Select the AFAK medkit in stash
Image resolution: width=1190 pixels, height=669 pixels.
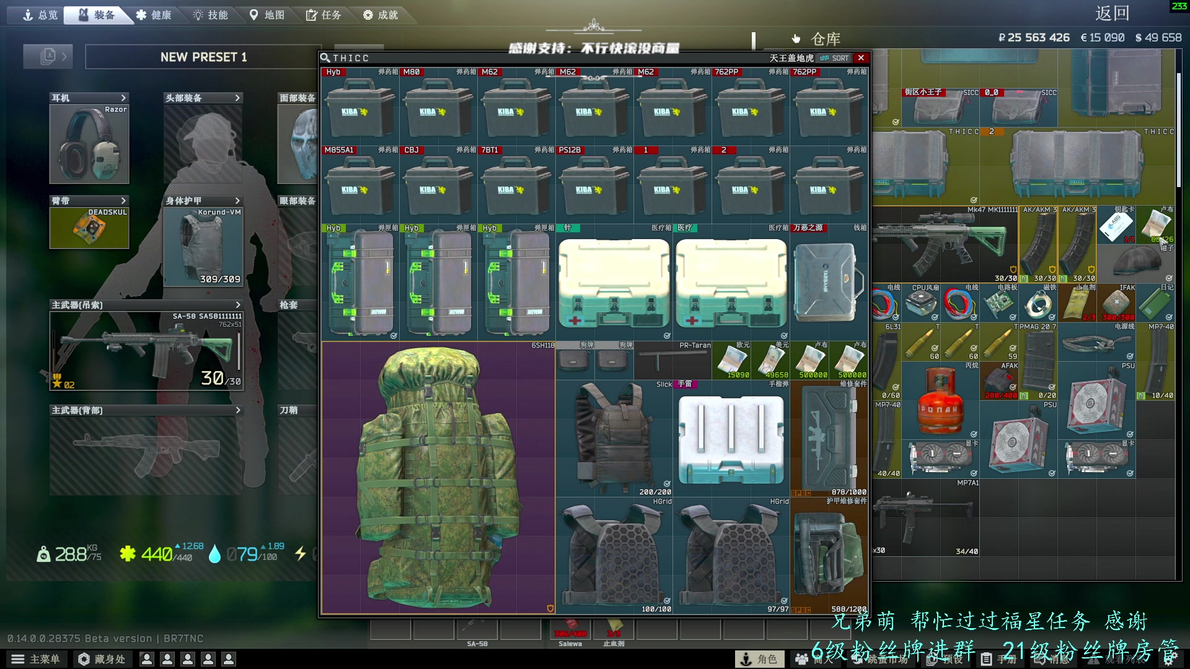coord(1000,380)
